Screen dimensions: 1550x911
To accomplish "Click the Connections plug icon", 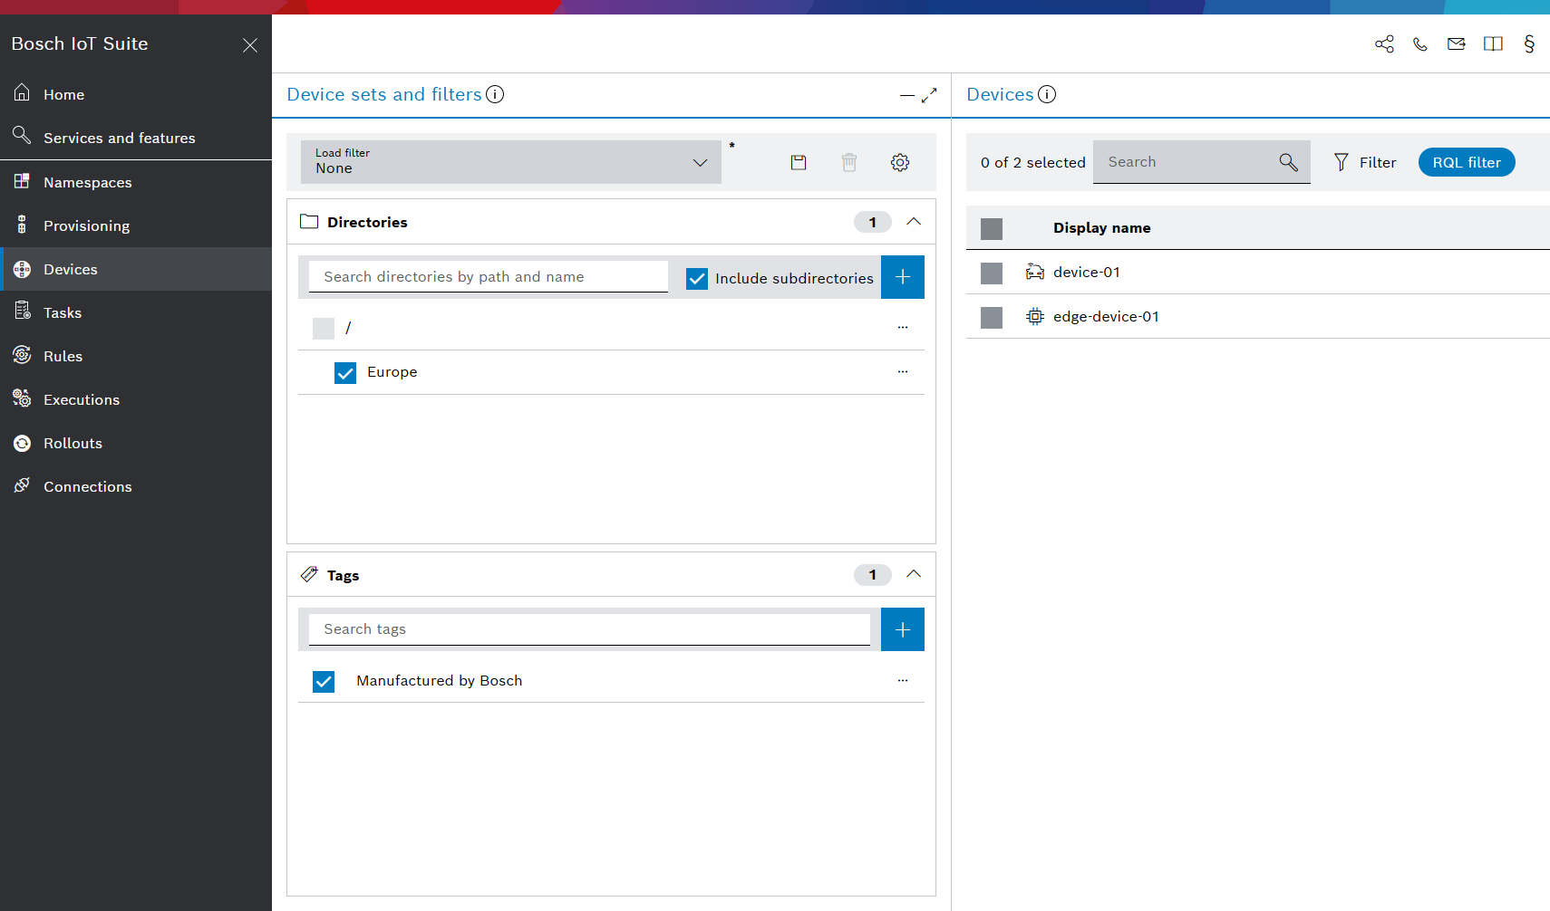I will pos(22,485).
